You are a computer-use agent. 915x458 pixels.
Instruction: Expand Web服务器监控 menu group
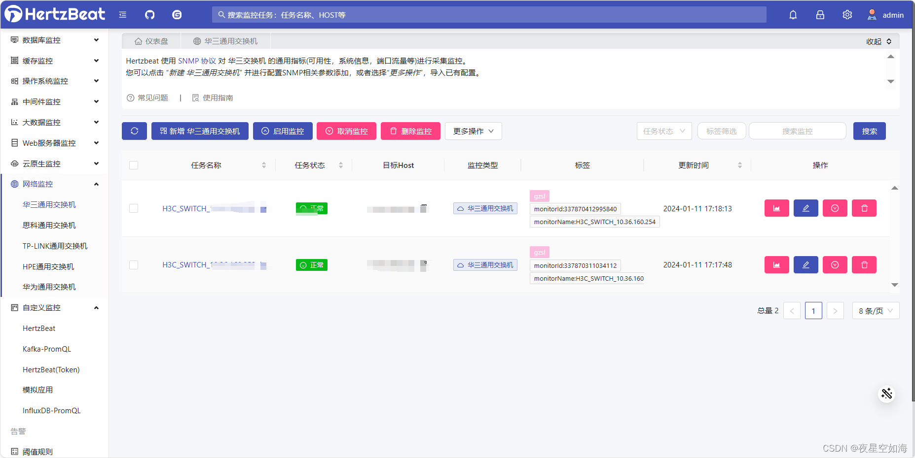pyautogui.click(x=55, y=143)
